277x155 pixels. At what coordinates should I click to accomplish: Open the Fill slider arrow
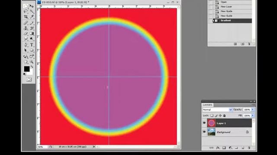click(253, 115)
